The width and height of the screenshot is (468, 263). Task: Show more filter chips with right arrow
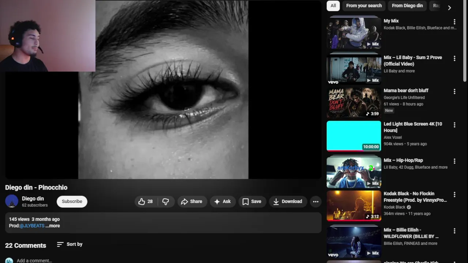[x=449, y=7]
